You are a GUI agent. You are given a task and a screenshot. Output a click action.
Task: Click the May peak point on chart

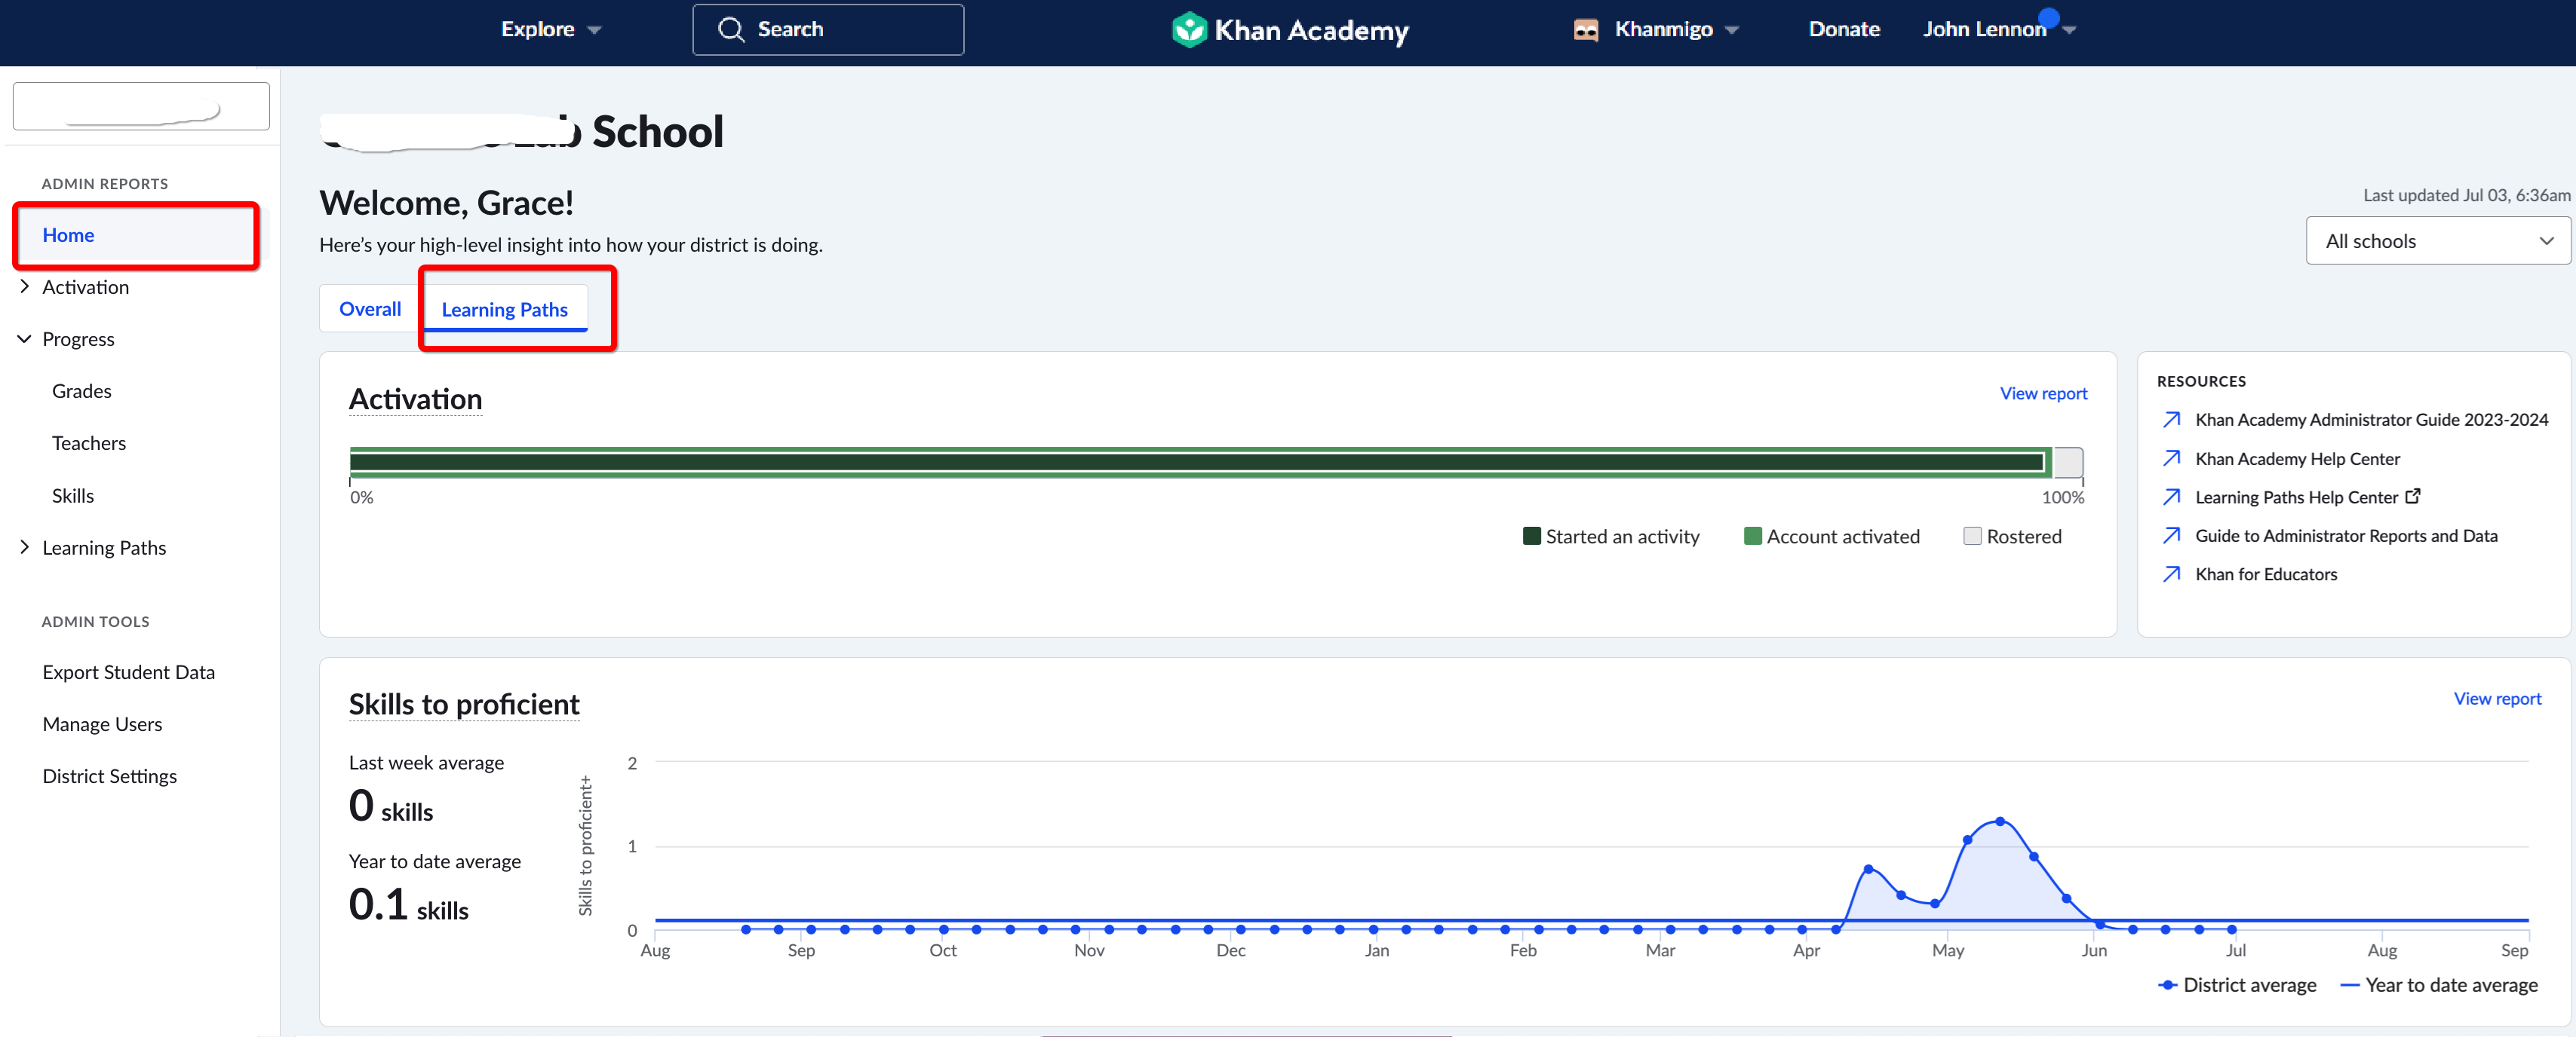coord(2000,821)
